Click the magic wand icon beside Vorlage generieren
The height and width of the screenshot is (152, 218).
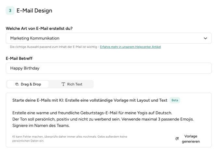coord(177,139)
